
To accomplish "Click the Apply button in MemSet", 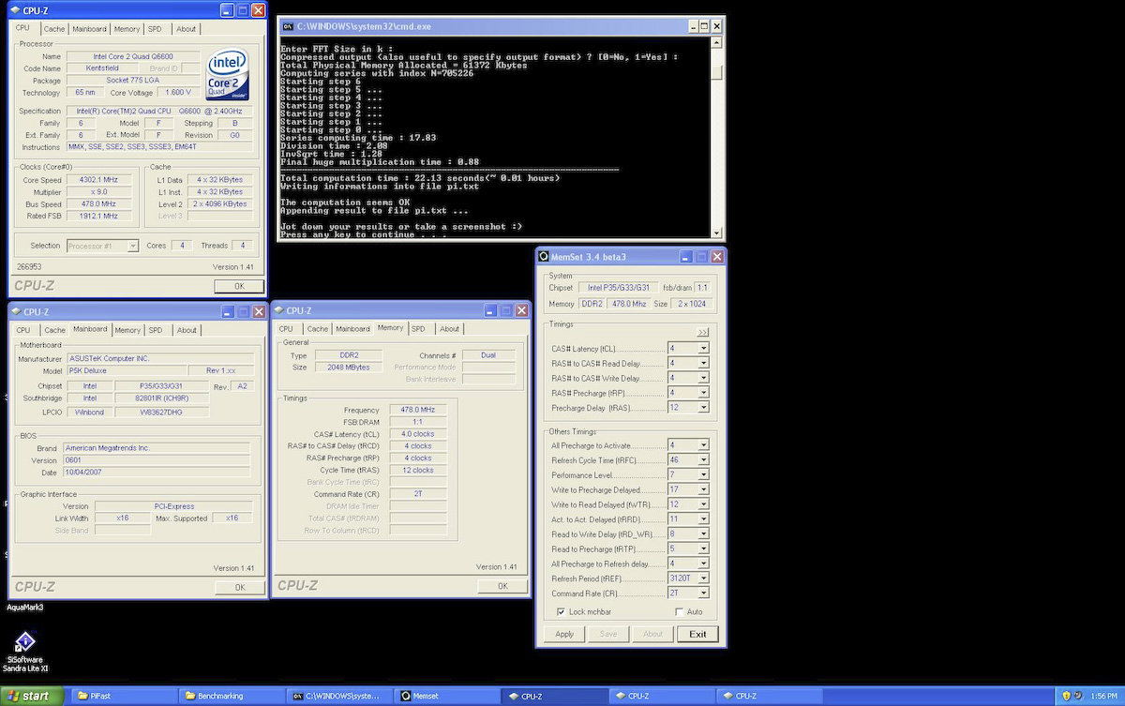I will pos(564,634).
